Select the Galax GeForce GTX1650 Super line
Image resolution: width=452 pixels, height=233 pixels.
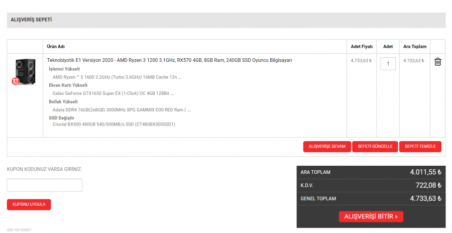pos(113,93)
